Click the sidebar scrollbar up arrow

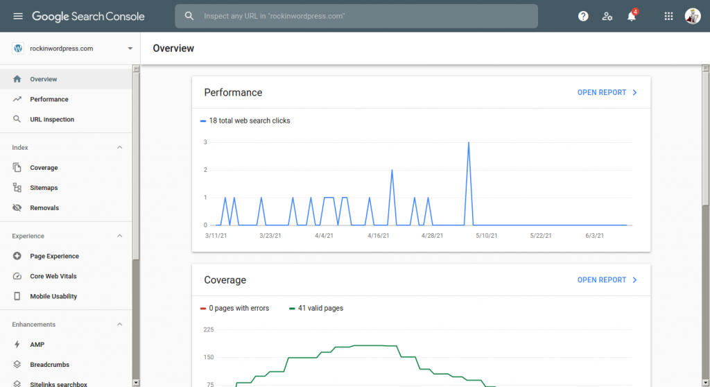(x=136, y=69)
